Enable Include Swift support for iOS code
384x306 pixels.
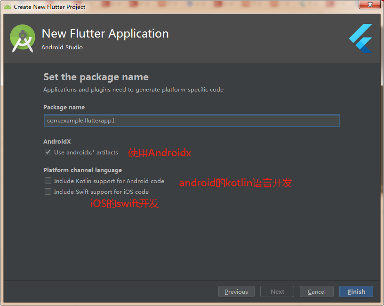48,191
